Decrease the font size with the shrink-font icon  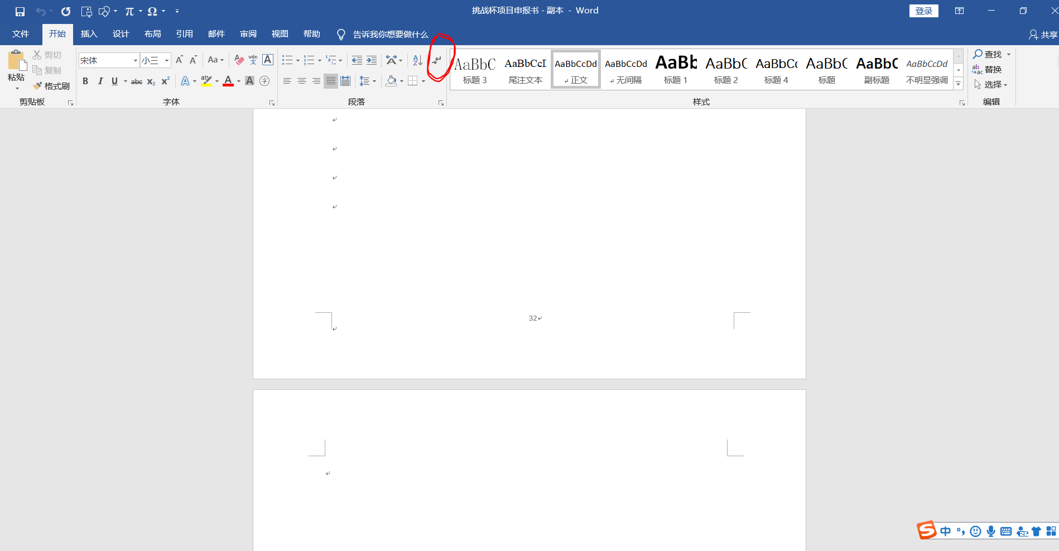(x=193, y=60)
